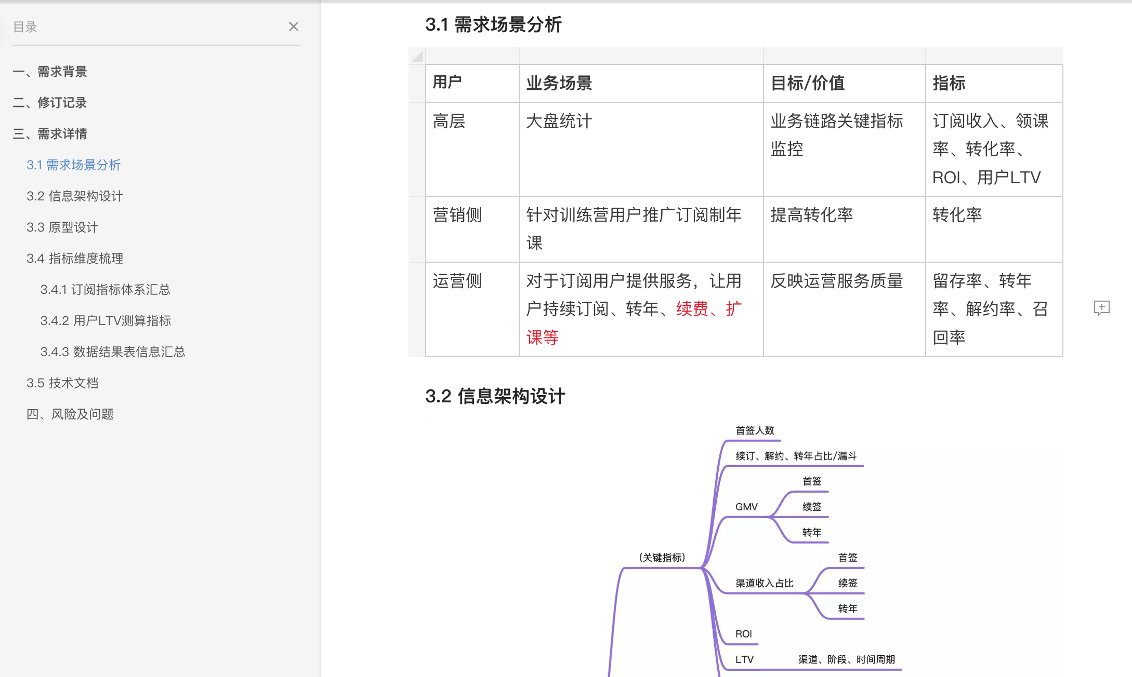
Task: Open 二、修订记录 from the outline
Action: (x=50, y=103)
